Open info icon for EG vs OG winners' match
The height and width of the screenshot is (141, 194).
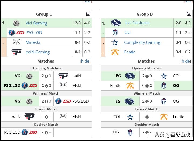[147, 102]
